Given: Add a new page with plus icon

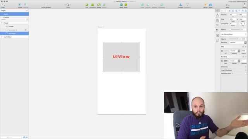Looking at the screenshot, I should pos(27,10).
